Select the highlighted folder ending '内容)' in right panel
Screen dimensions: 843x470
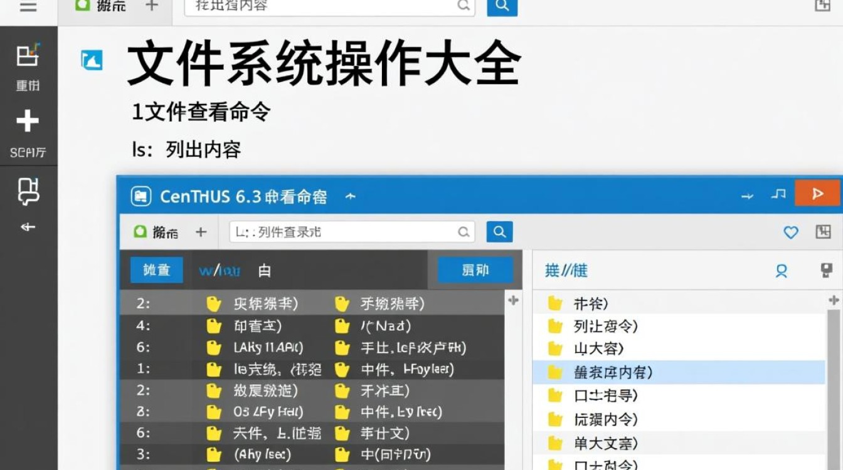[679, 372]
